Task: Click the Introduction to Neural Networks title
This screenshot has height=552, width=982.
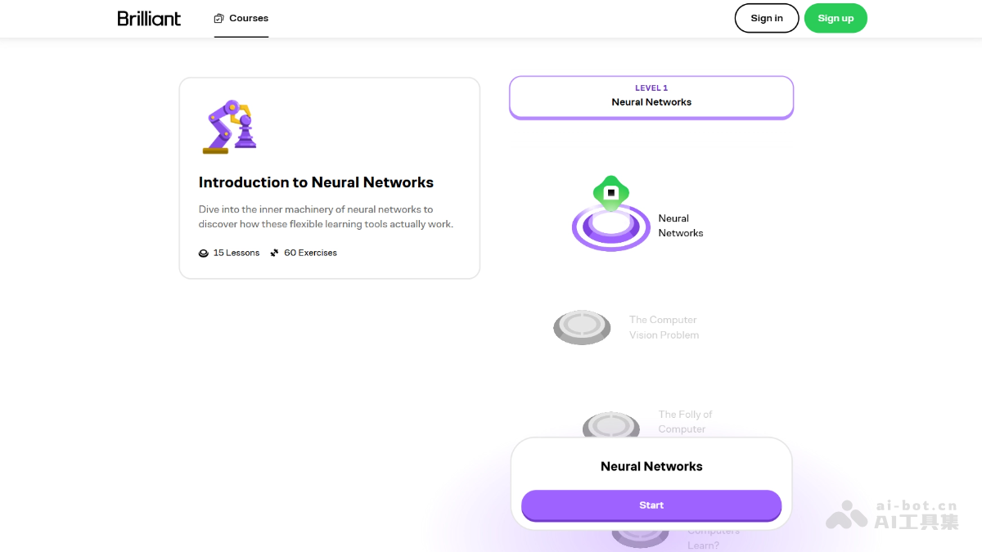Action: click(316, 182)
